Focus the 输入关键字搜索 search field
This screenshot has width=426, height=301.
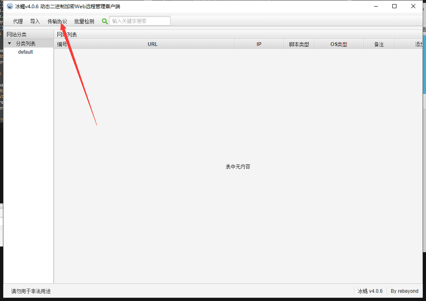(x=139, y=21)
